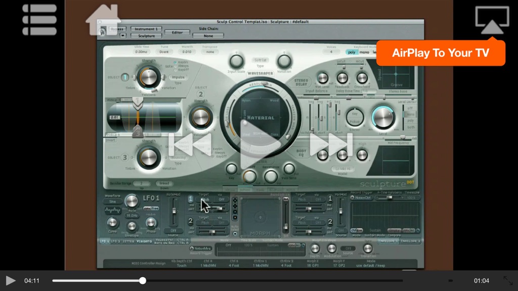
Task: Click the large Level knob
Action: click(383, 117)
